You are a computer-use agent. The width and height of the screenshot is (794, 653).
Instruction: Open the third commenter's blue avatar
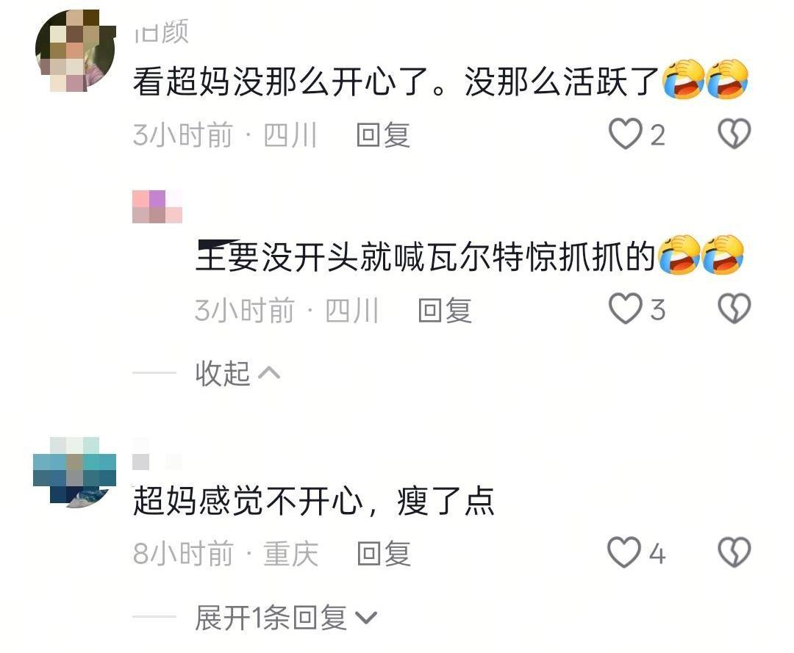[74, 472]
